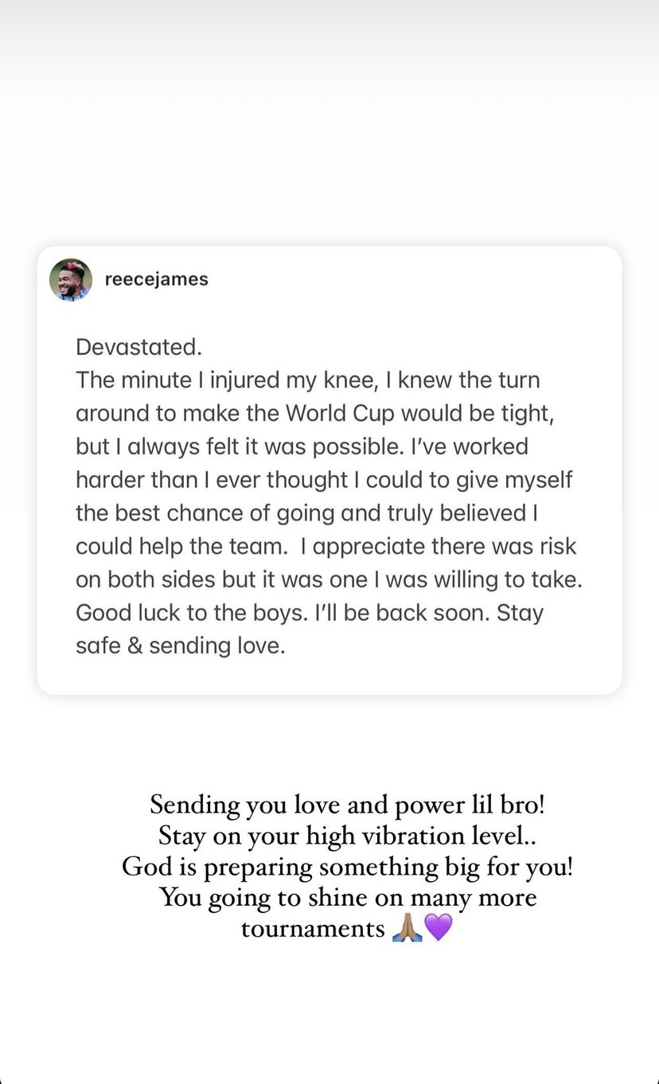Click the line 'safe & sending love.'
Screen dimensions: 659x1084
(x=180, y=645)
